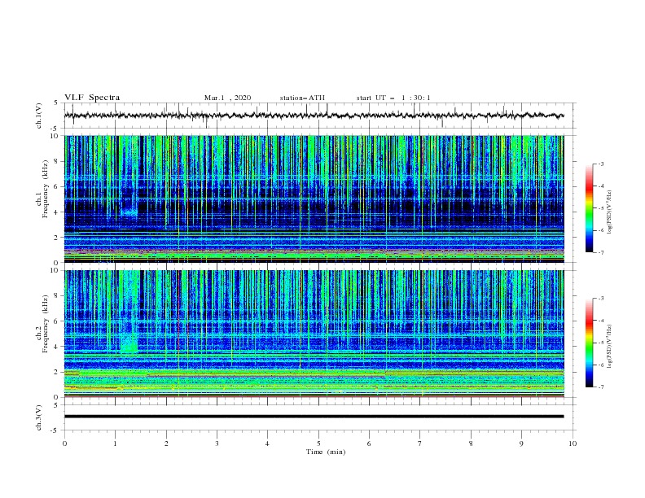
Task: Click the 'VLF Spectra' title text
Action: point(92,98)
